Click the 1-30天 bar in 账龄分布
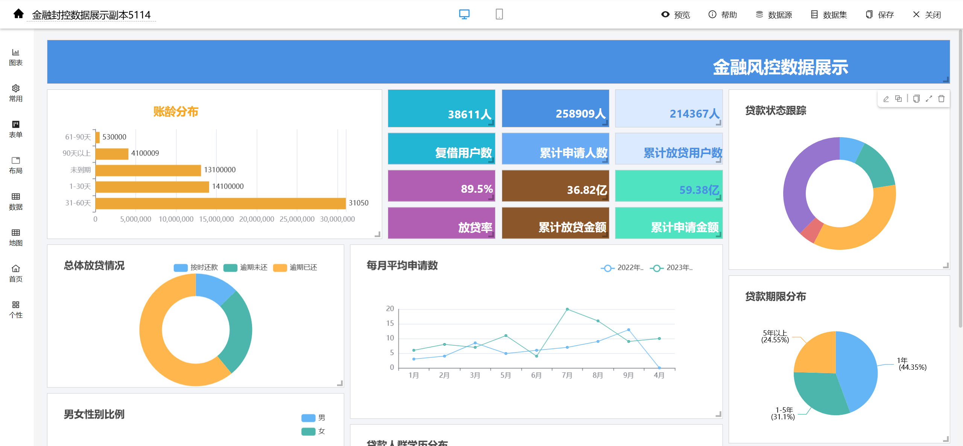Image resolution: width=963 pixels, height=446 pixels. pos(152,187)
